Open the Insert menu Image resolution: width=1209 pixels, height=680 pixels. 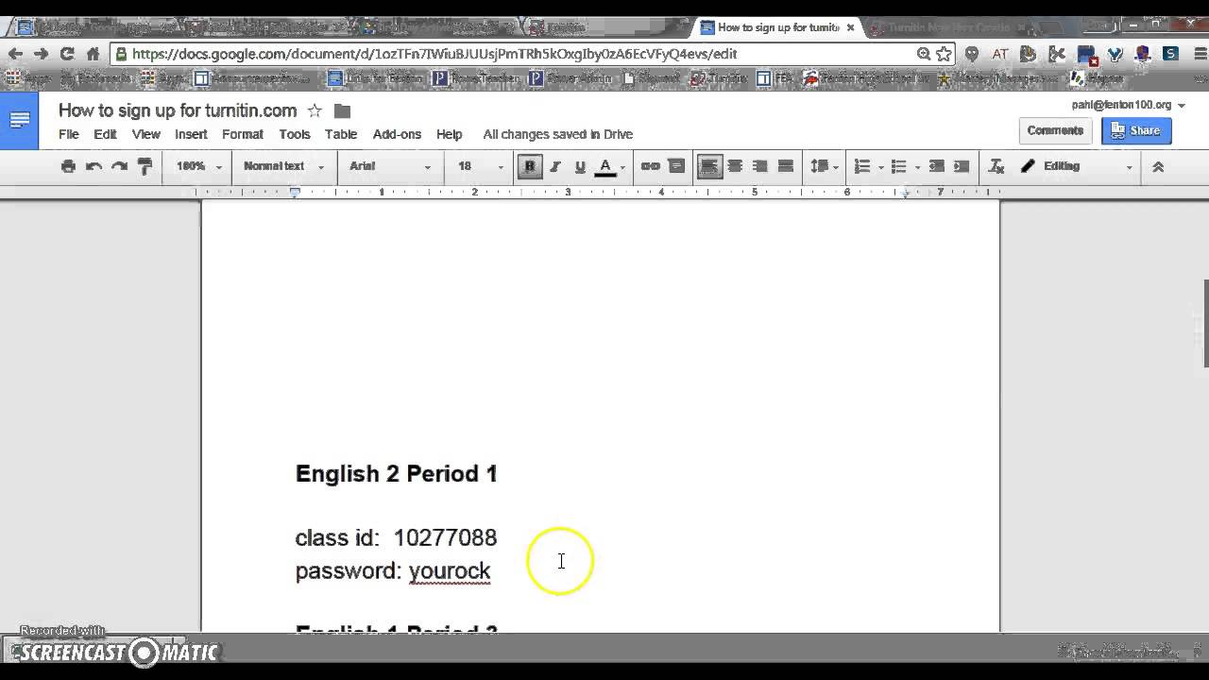coord(191,134)
